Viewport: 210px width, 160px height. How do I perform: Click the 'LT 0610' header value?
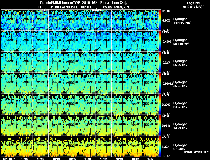point(82,7)
